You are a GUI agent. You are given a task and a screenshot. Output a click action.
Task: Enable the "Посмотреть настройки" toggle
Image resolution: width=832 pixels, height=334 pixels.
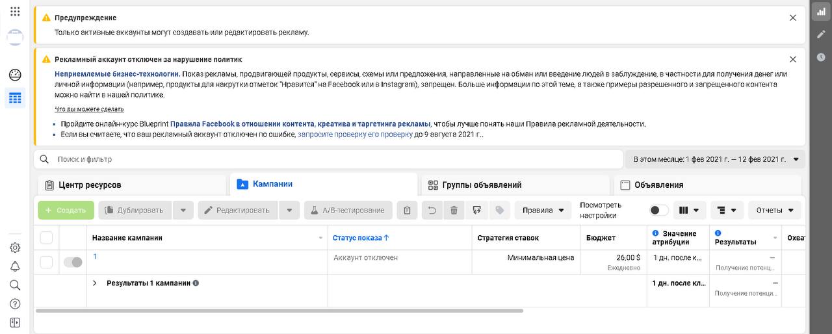point(658,211)
